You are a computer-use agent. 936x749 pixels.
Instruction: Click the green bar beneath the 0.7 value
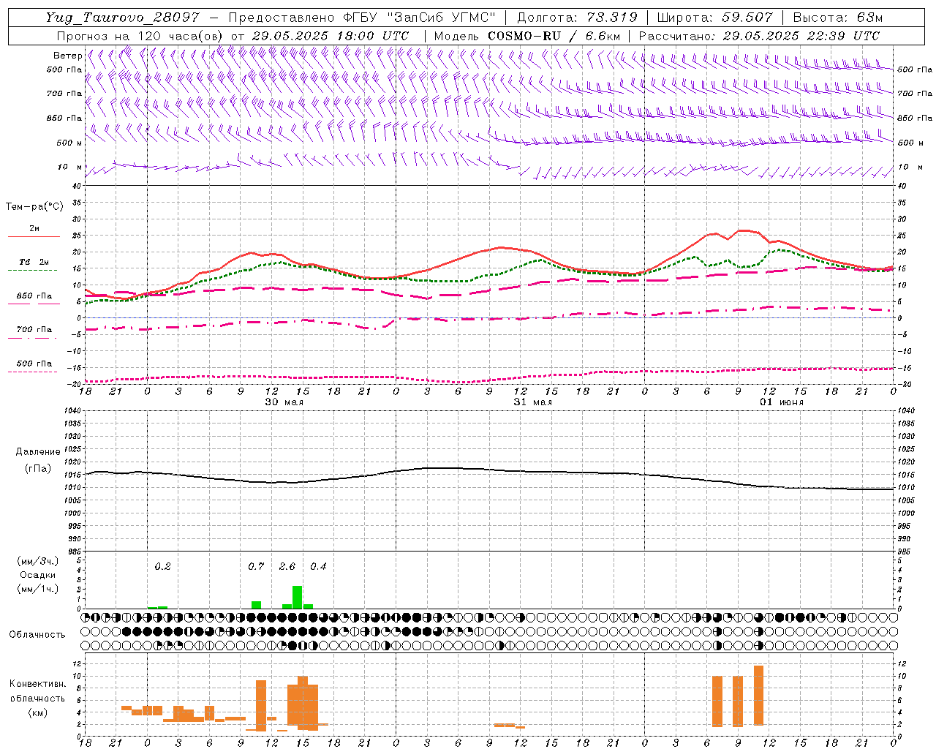[x=256, y=605]
